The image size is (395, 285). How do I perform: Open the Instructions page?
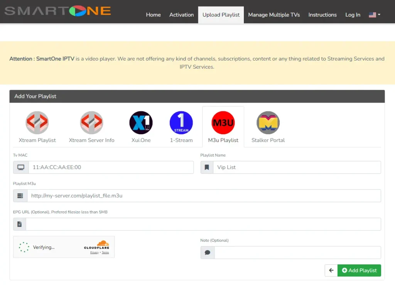(x=322, y=15)
